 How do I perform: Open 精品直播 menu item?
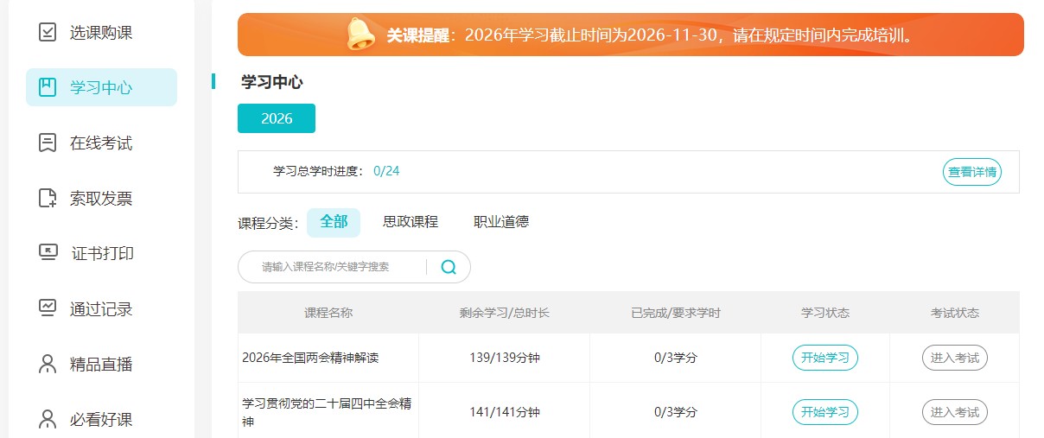click(x=101, y=364)
